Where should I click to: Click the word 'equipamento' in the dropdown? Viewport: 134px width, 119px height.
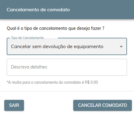[88, 47]
